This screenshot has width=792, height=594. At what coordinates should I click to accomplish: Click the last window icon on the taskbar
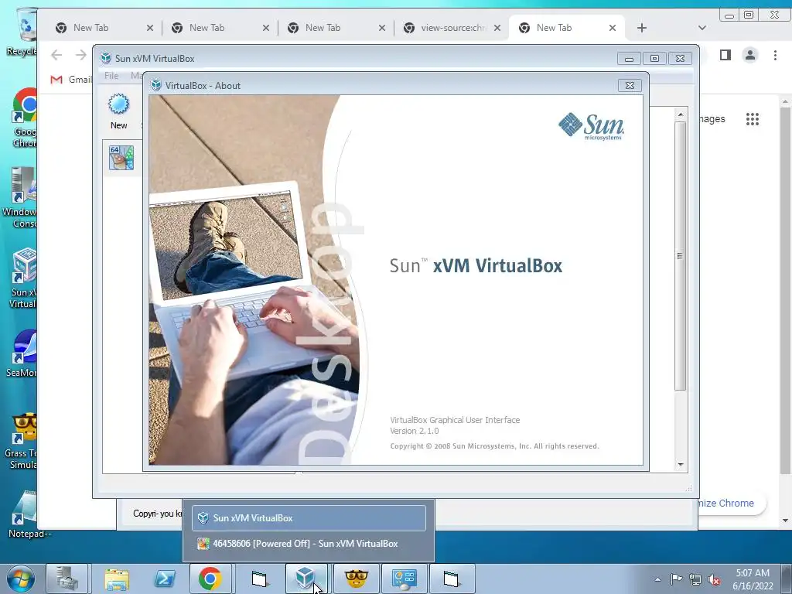pyautogui.click(x=451, y=579)
